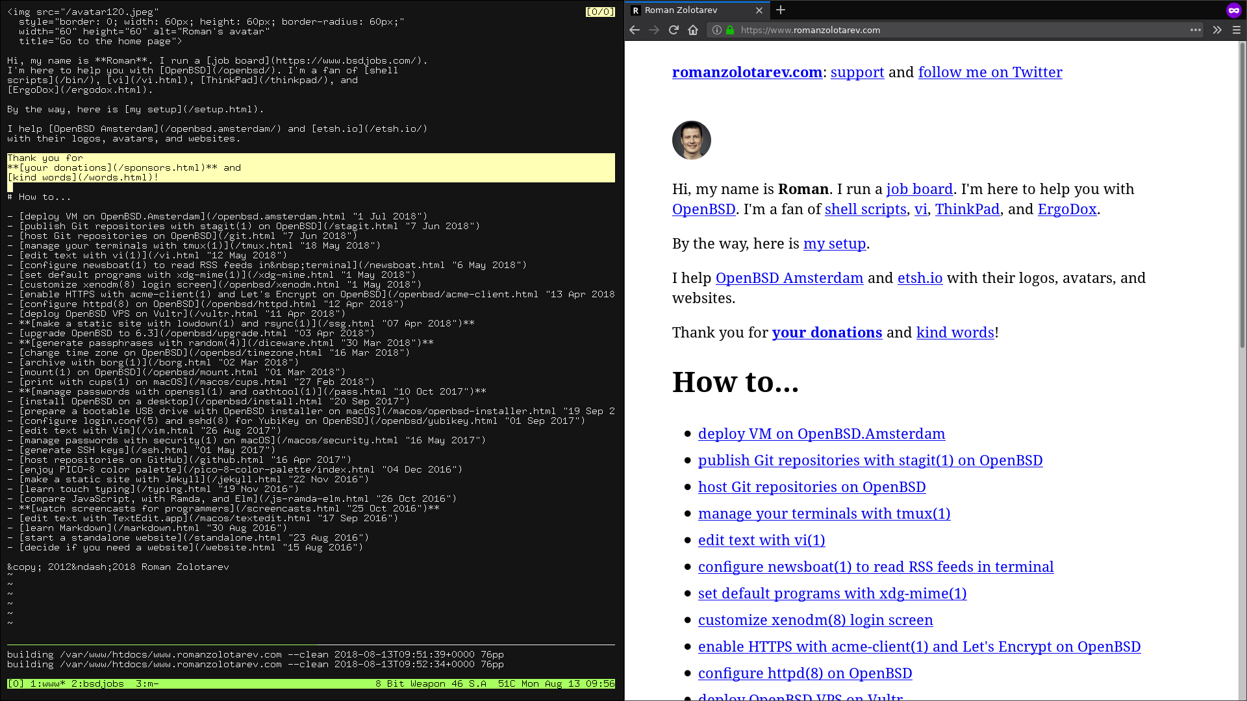Show site information via the info icon
This screenshot has width=1247, height=701.
coord(716,30)
